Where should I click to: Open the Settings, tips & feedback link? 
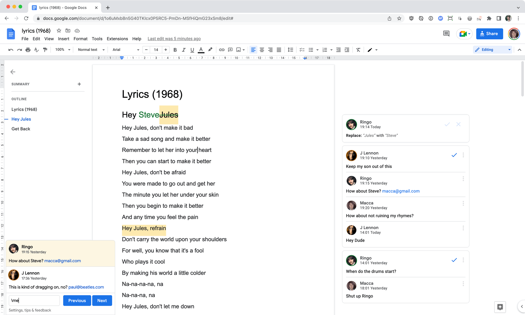click(30, 310)
